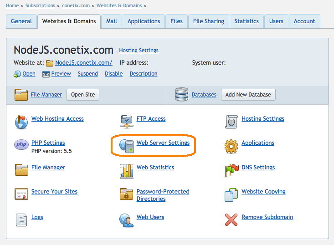Click the Databases cylinder icon
Viewport: 334px width, 245px height.
coord(182,94)
